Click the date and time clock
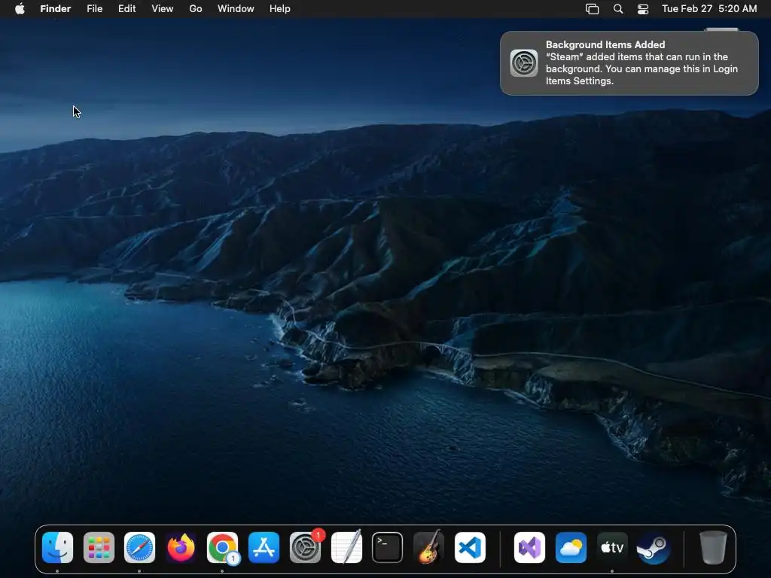The image size is (771, 578). pyautogui.click(x=709, y=9)
